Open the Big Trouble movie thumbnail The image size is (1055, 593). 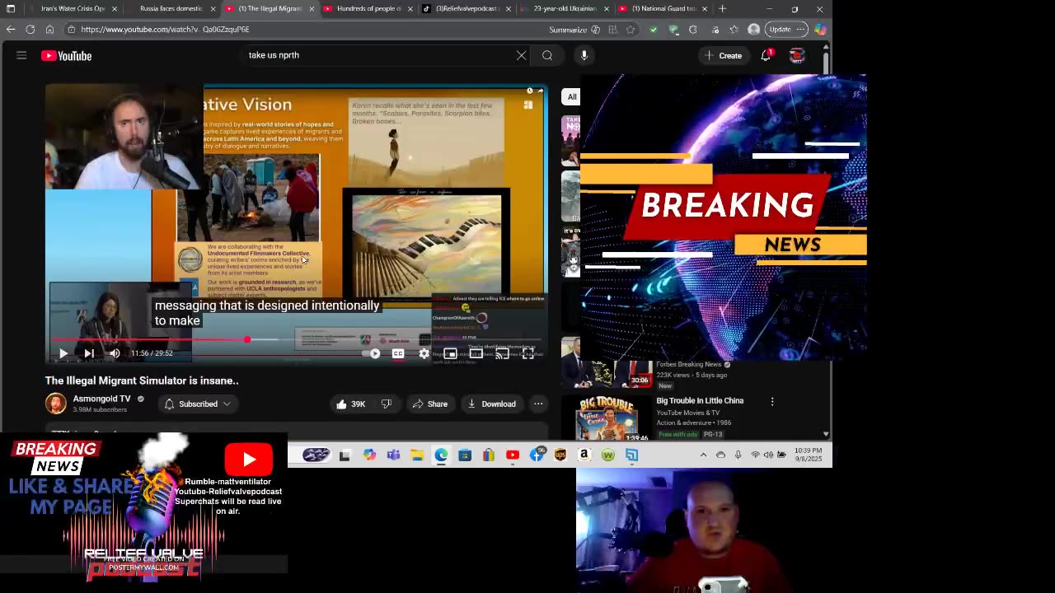[608, 418]
